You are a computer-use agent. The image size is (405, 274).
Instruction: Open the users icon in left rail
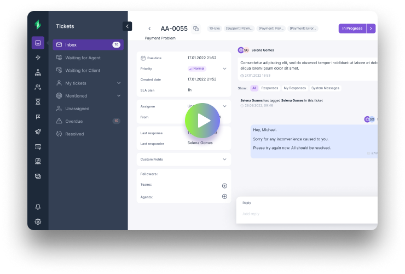click(x=38, y=87)
